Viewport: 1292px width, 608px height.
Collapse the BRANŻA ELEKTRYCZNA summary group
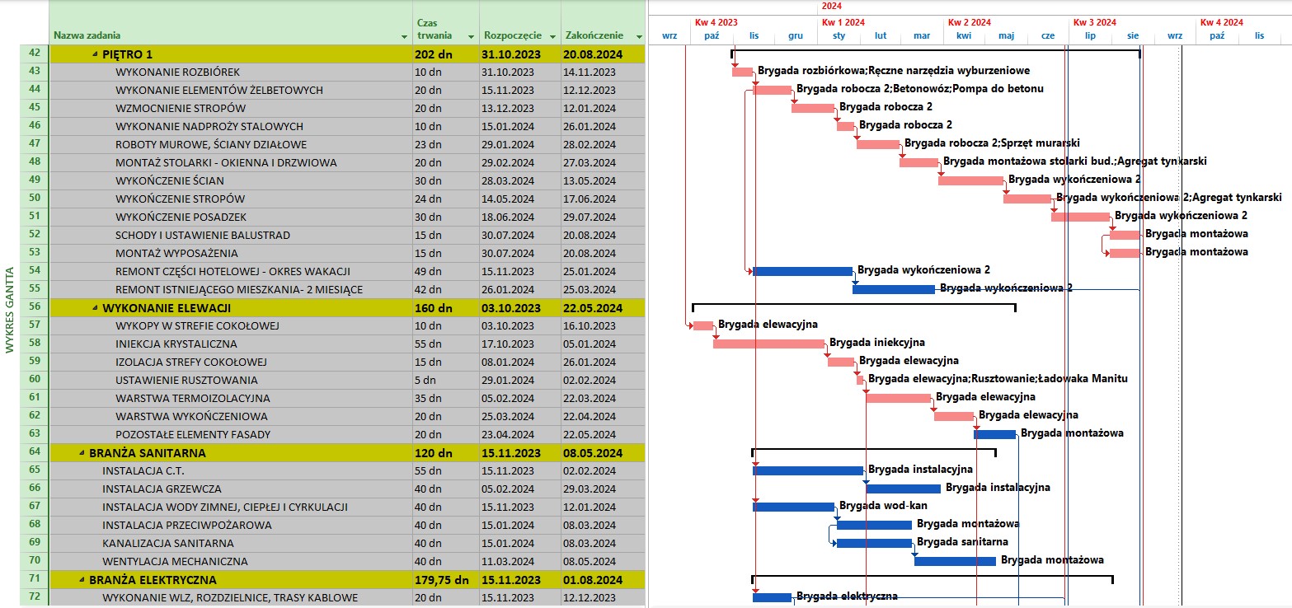(82, 580)
